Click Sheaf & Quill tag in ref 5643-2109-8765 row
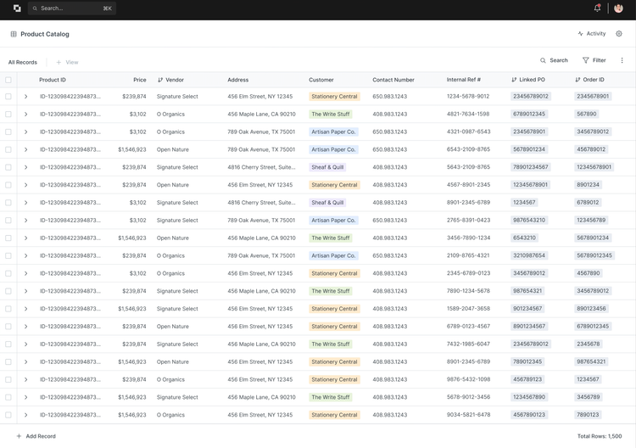This screenshot has height=448, width=636. (x=327, y=167)
